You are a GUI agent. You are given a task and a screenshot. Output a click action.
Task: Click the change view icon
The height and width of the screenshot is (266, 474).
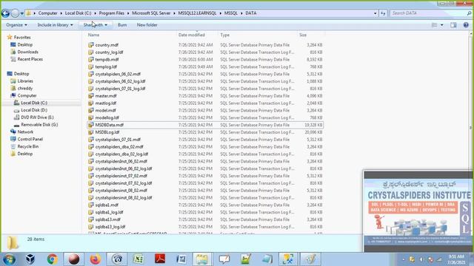(x=434, y=25)
